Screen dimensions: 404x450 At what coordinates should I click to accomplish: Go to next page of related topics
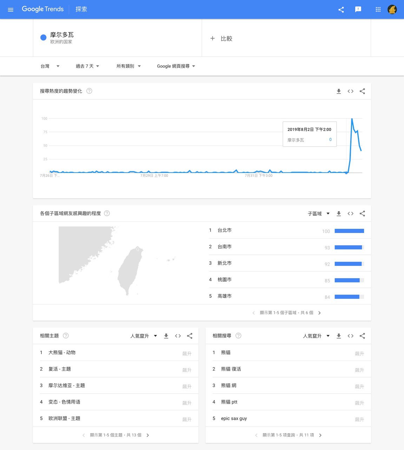click(147, 435)
